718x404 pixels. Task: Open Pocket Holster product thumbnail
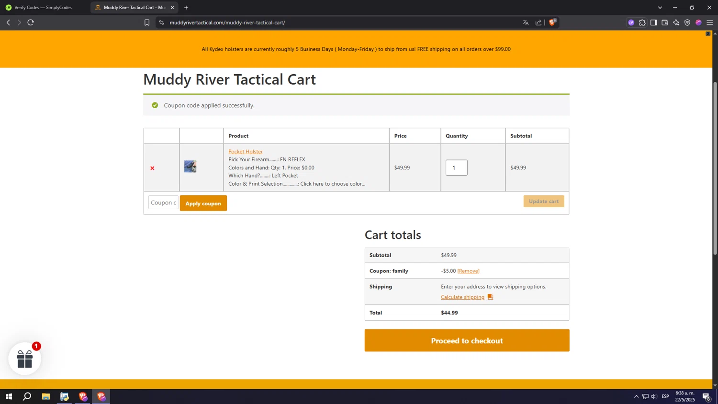coord(191,167)
